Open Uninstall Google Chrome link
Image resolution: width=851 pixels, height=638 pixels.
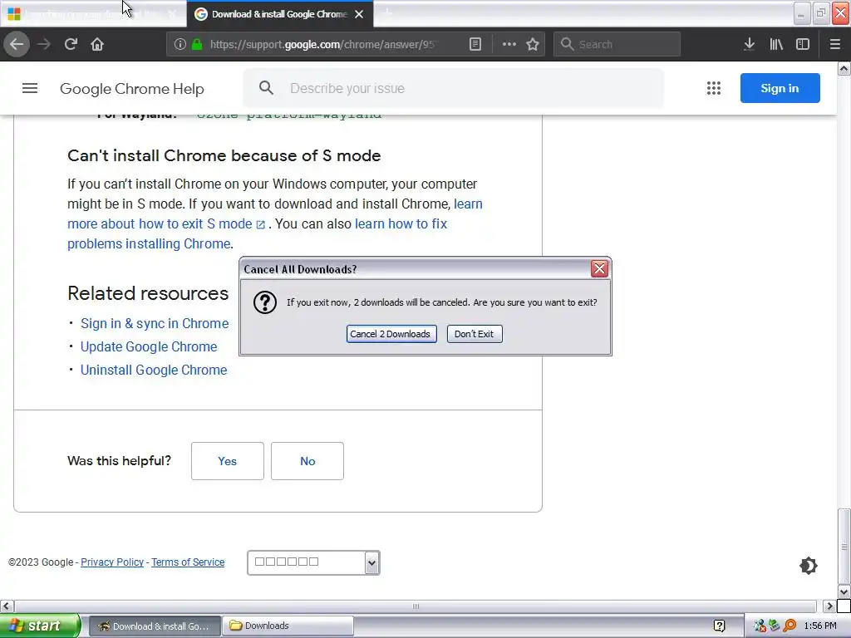pyautogui.click(x=154, y=370)
